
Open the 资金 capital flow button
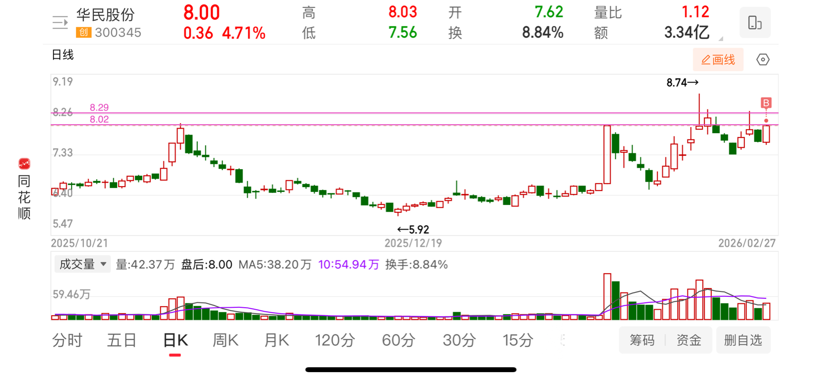click(689, 340)
